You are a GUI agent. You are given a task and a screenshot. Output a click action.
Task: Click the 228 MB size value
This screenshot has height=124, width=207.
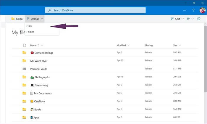(177, 93)
